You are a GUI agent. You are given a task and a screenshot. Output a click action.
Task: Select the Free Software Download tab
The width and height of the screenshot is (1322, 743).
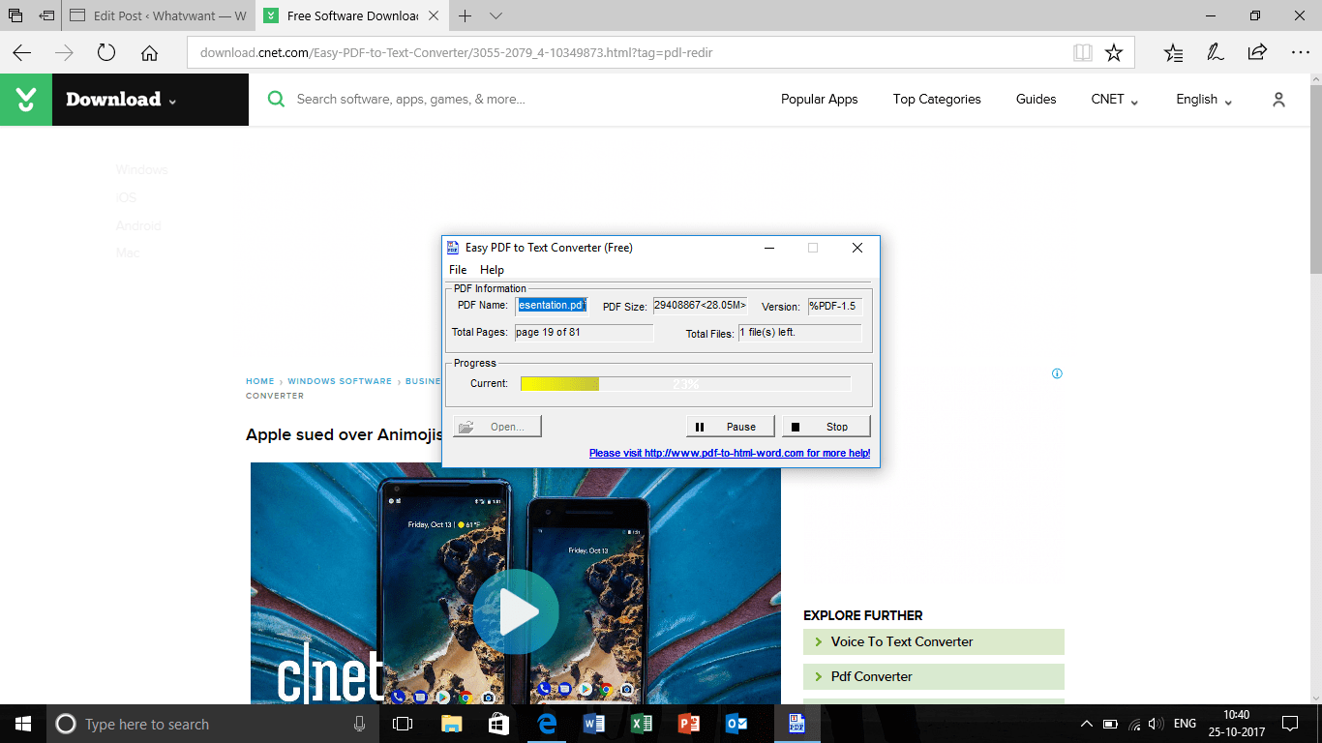pos(352,16)
